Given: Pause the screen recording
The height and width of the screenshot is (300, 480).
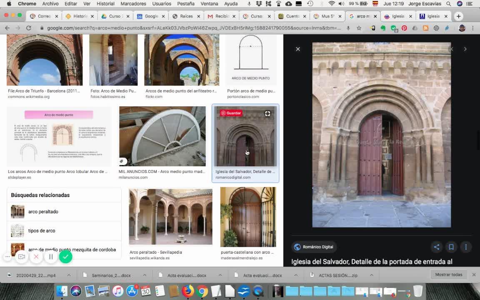Looking at the screenshot, I should pos(51,257).
